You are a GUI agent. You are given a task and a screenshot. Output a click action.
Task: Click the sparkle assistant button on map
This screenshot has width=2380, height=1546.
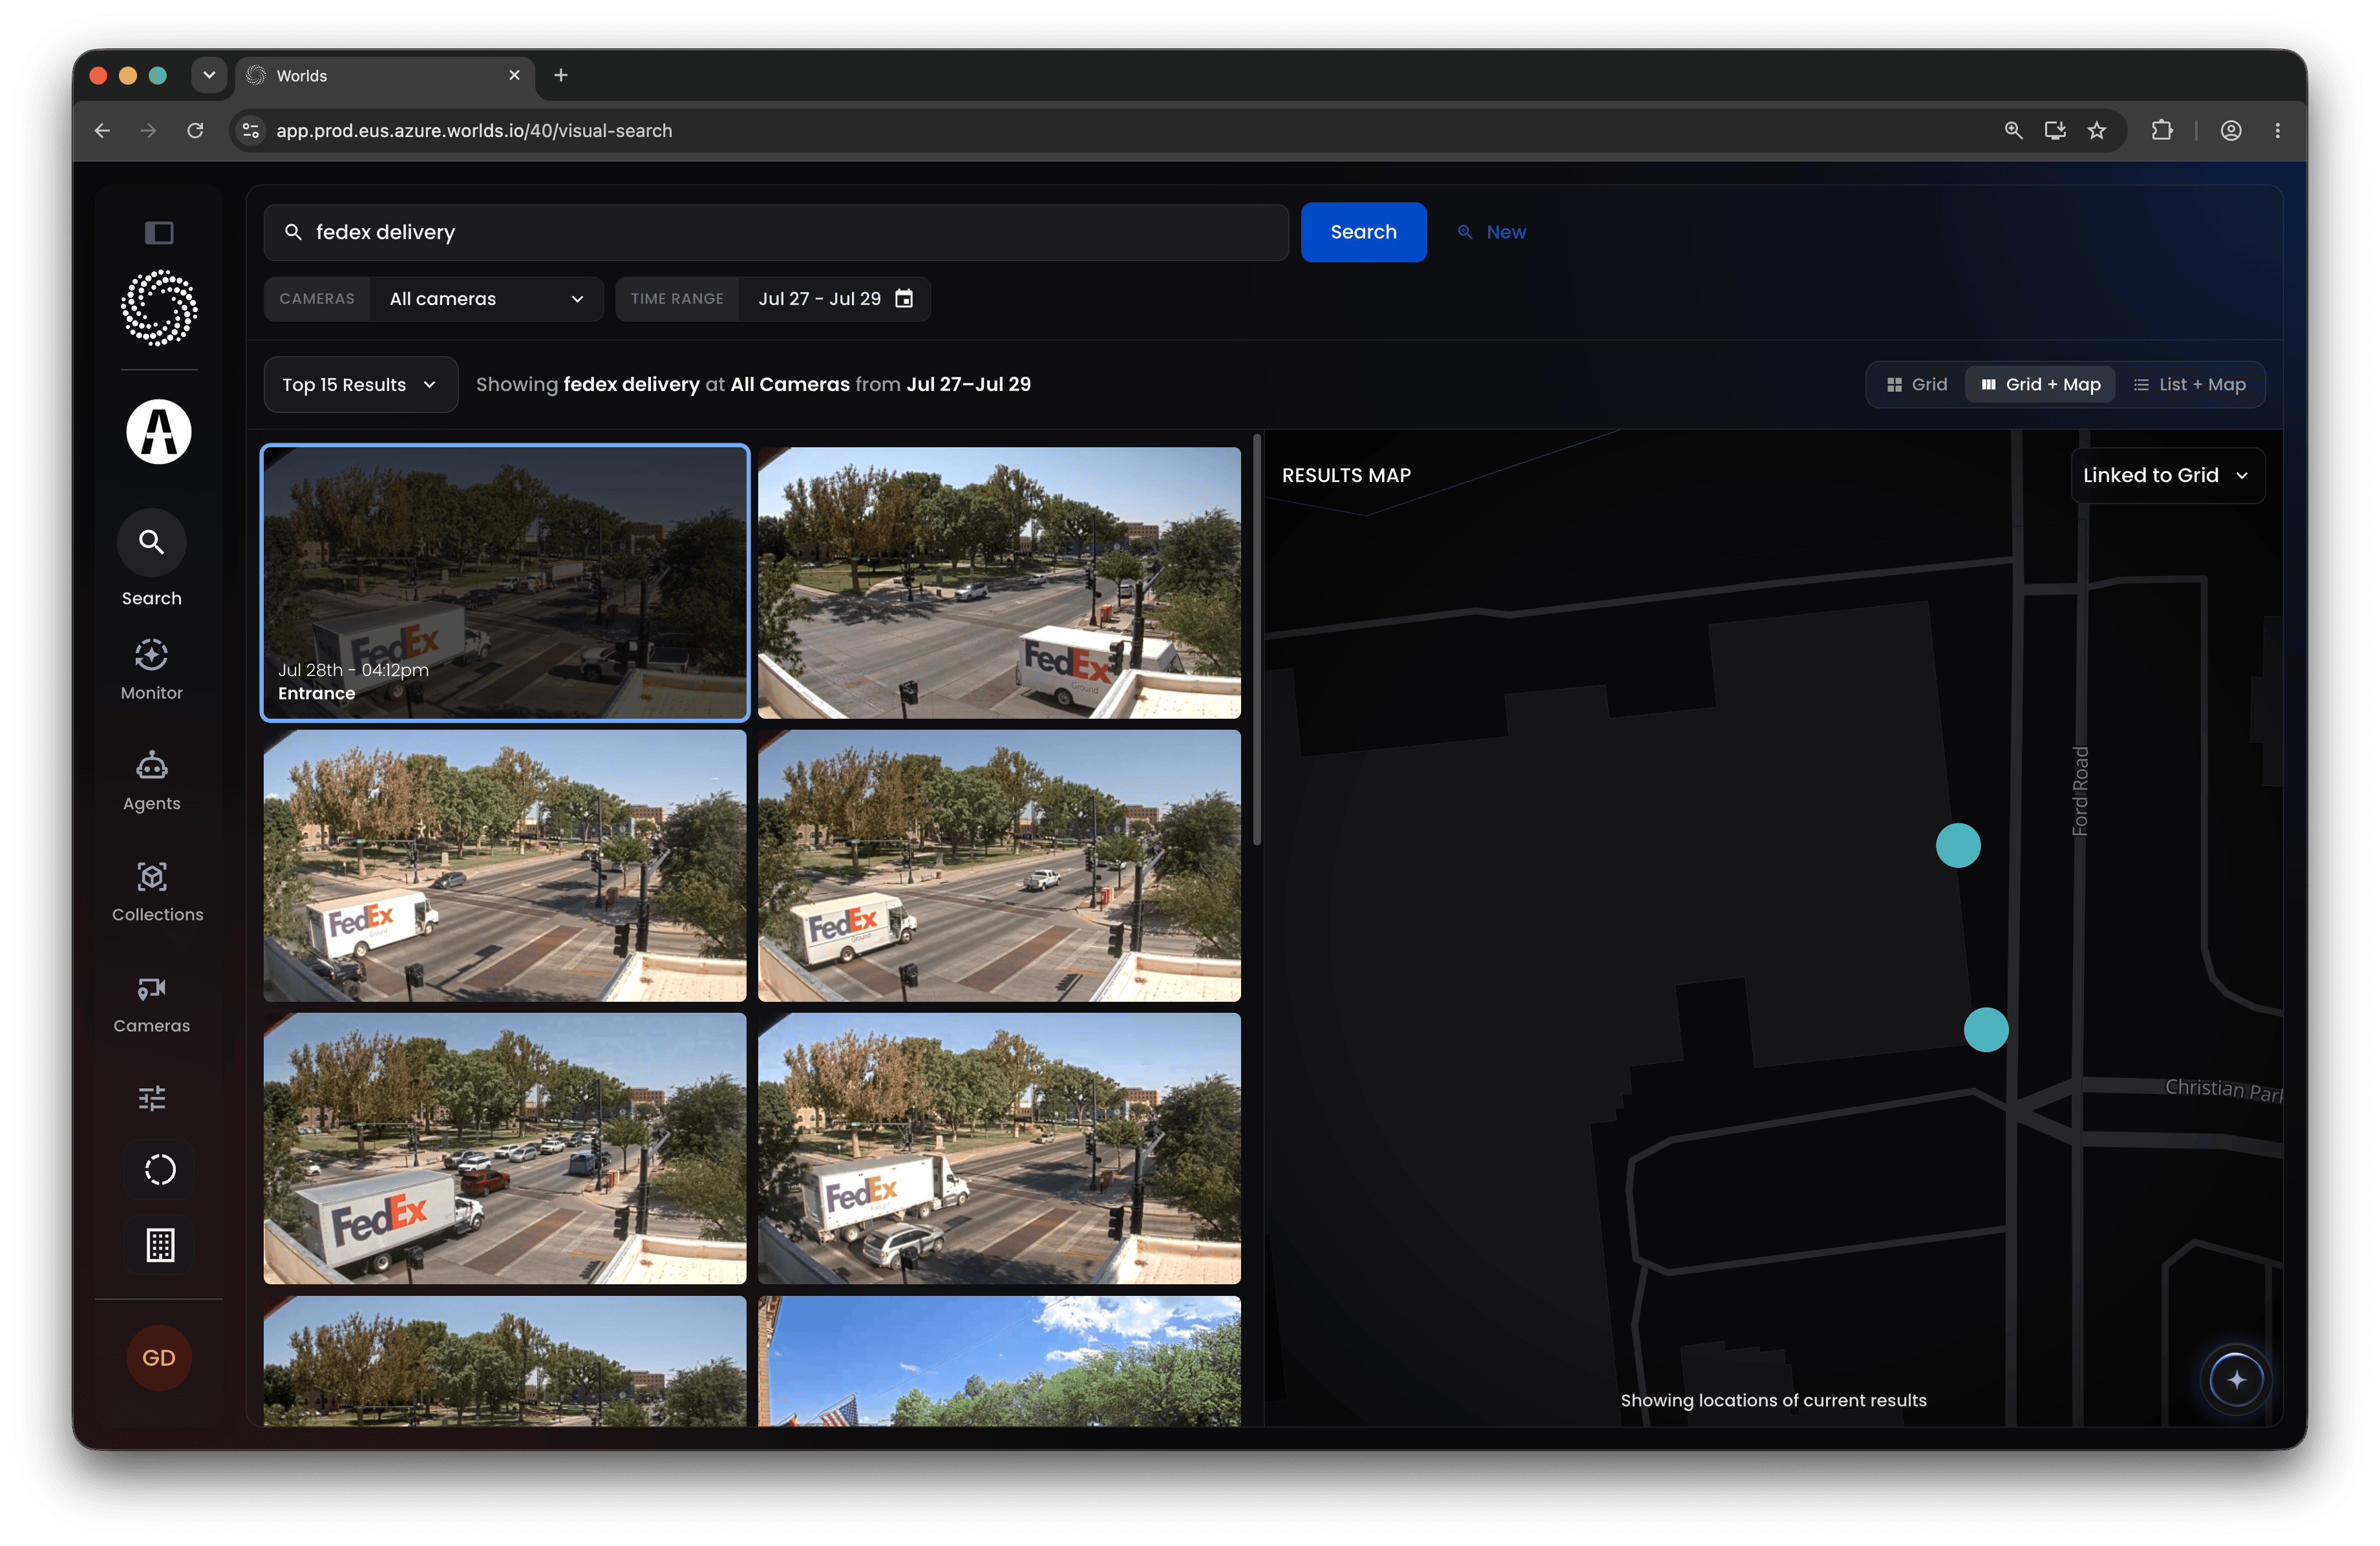2236,1380
